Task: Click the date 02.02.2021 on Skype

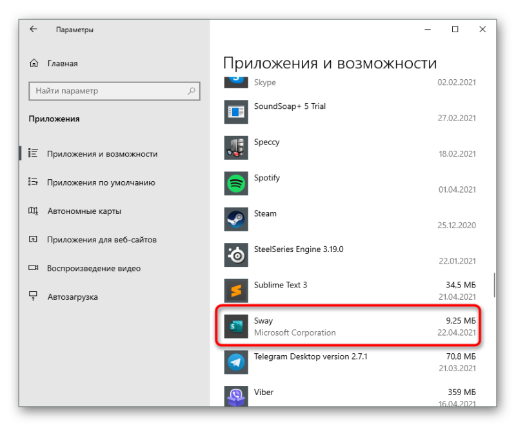Action: [457, 82]
